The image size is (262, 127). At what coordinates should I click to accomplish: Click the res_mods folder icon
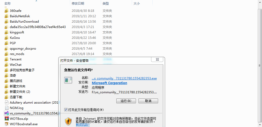pos(6,54)
